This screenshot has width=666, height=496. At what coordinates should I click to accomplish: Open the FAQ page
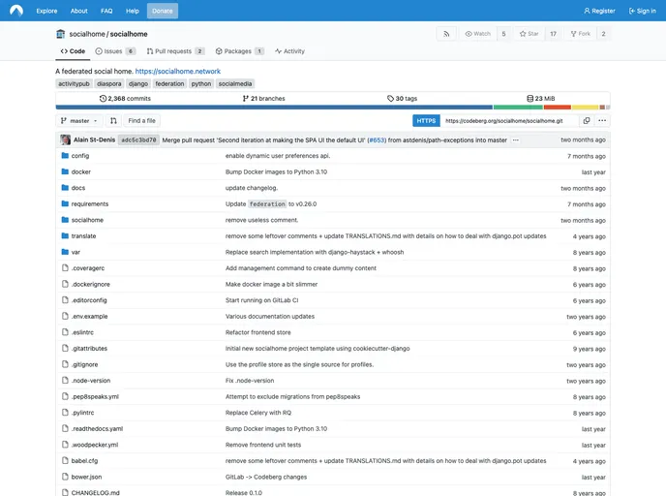(106, 11)
